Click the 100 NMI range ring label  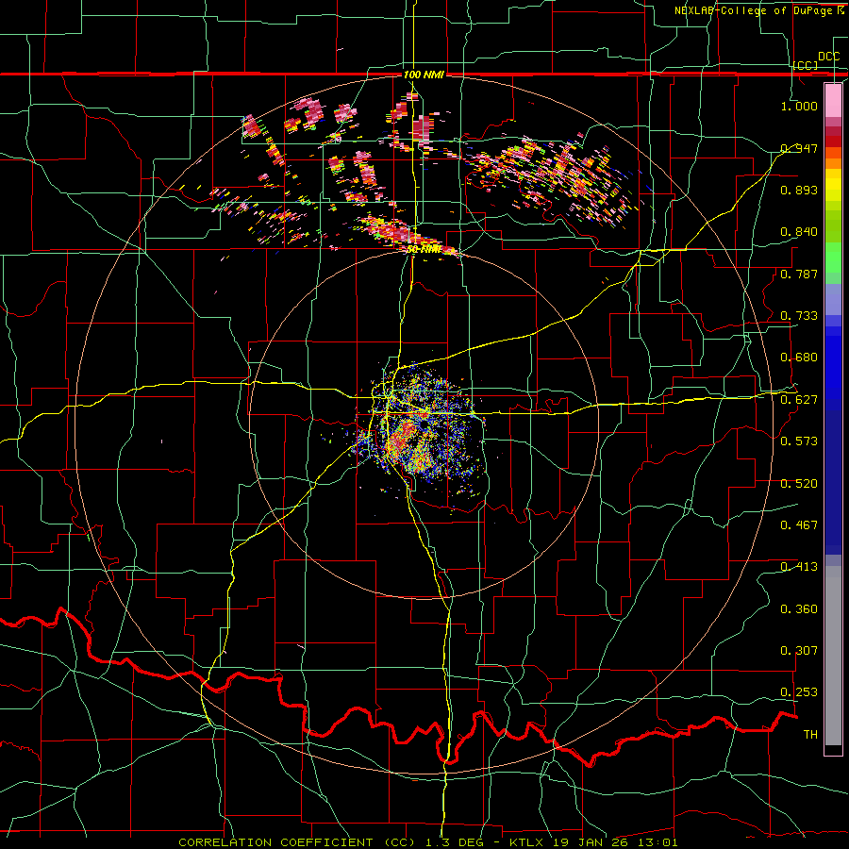[424, 75]
